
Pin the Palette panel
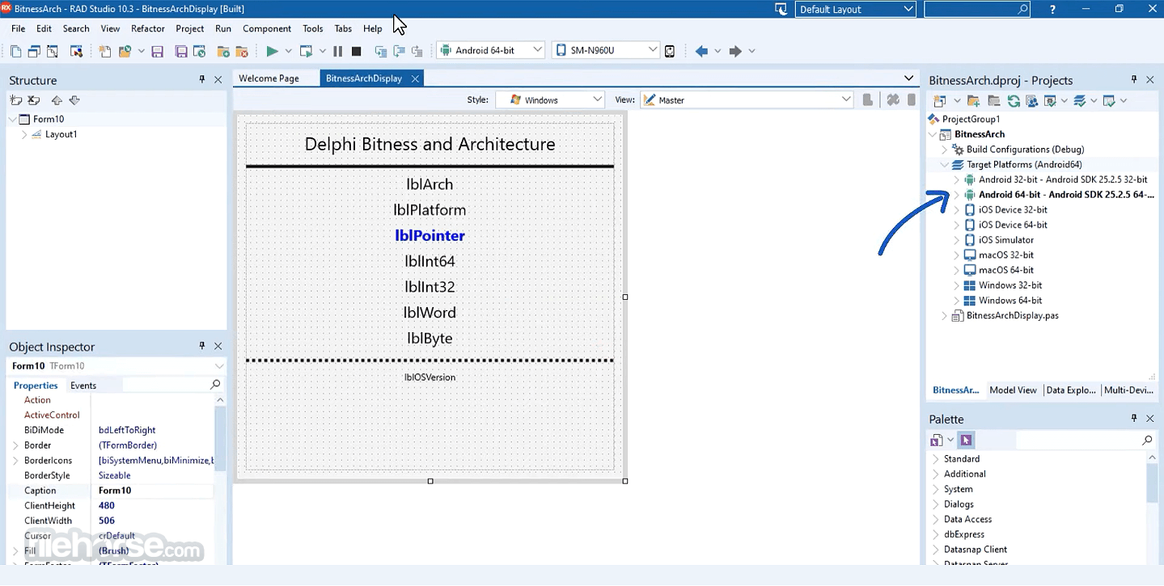pyautogui.click(x=1134, y=418)
